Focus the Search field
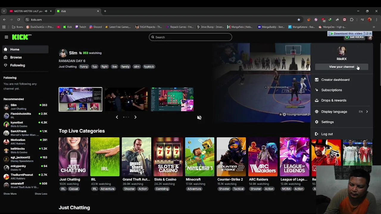 190,37
